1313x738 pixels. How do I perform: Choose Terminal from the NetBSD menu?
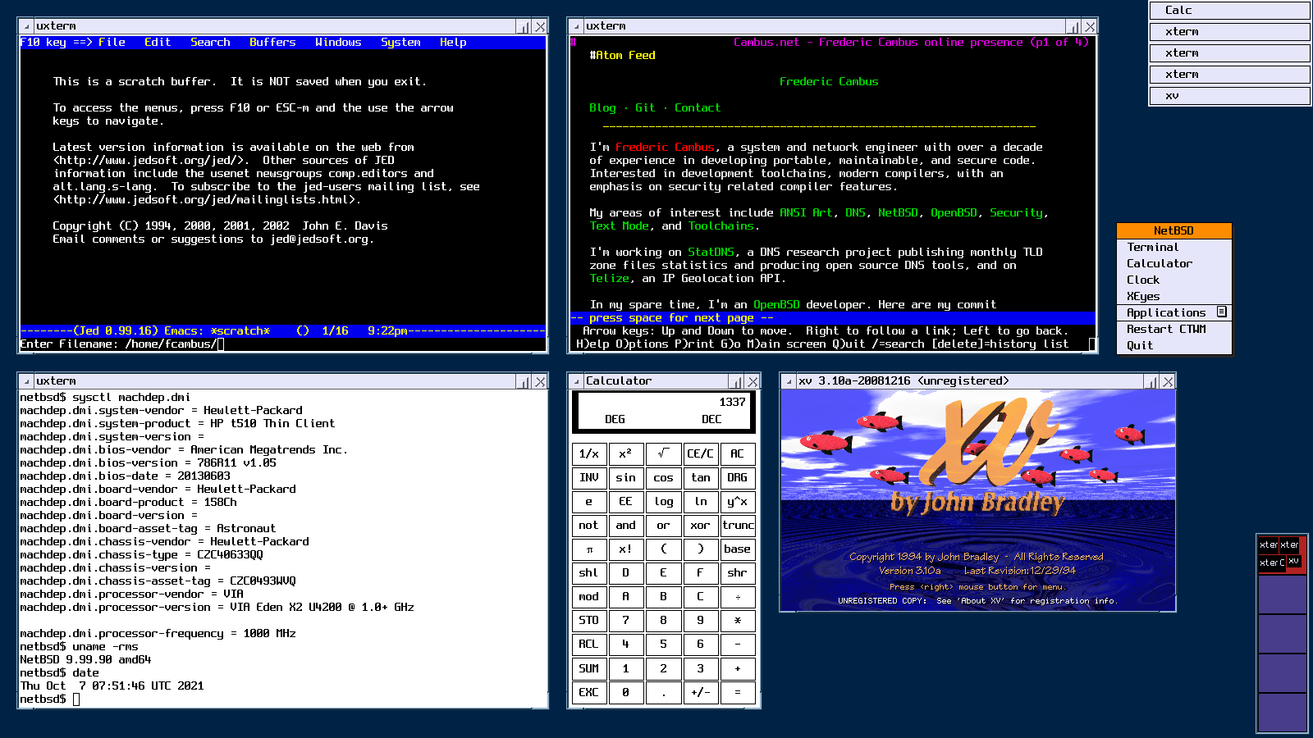[1174, 248]
